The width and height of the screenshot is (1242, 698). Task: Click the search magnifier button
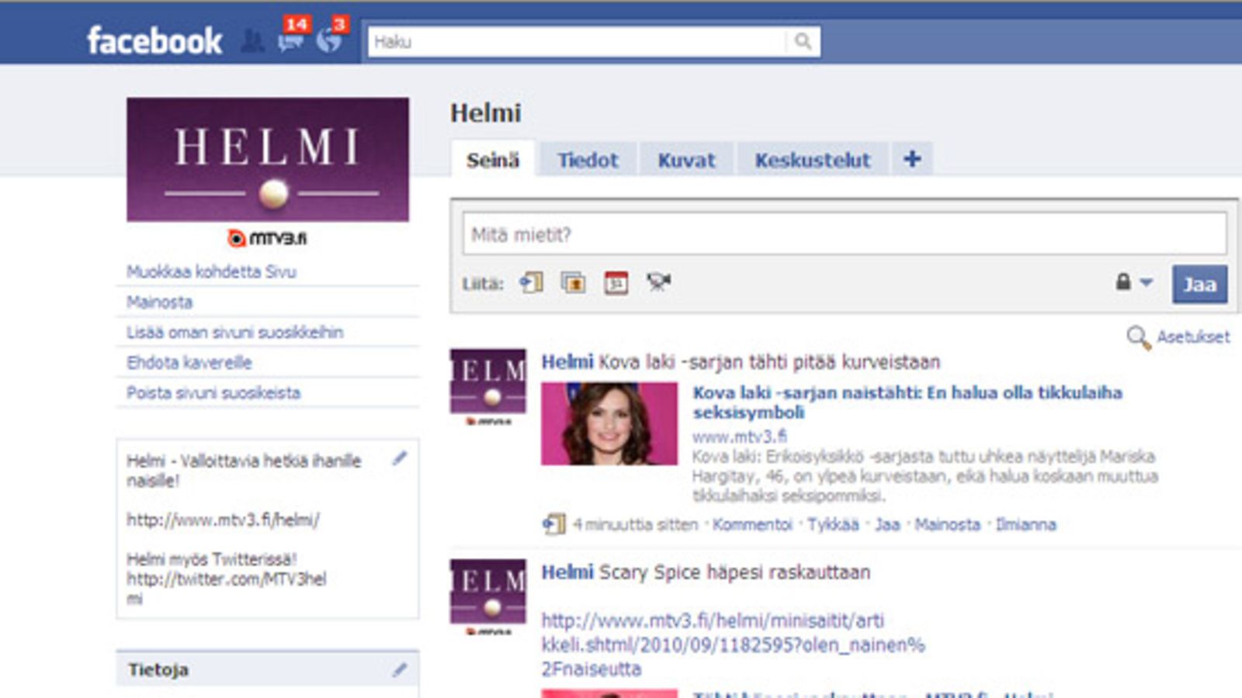click(803, 41)
